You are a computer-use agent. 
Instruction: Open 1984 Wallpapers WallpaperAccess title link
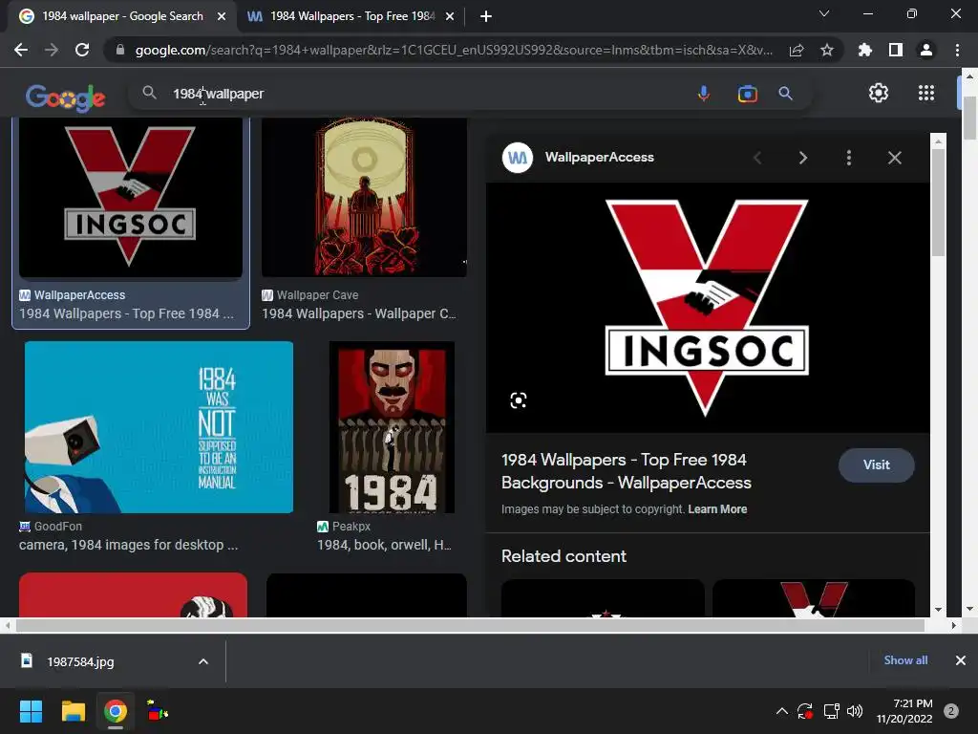pyautogui.click(x=627, y=471)
